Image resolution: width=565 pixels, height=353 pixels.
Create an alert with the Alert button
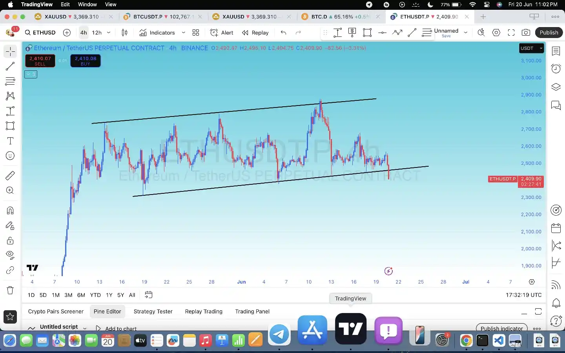[x=222, y=33]
